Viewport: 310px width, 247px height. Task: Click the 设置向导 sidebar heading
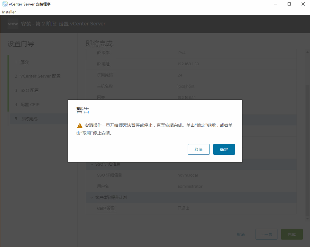coord(21,44)
